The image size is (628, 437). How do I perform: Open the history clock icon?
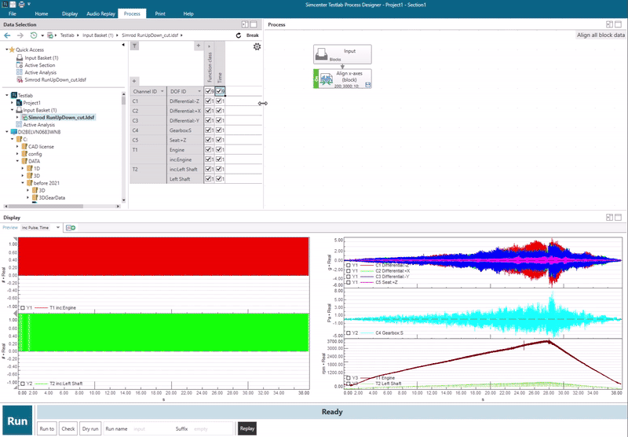34,35
